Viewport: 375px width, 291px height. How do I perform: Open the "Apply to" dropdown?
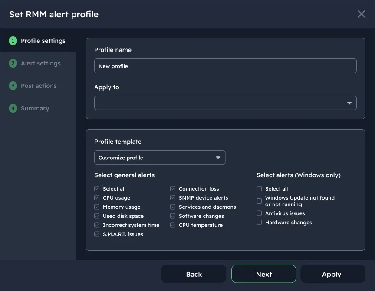[225, 103]
